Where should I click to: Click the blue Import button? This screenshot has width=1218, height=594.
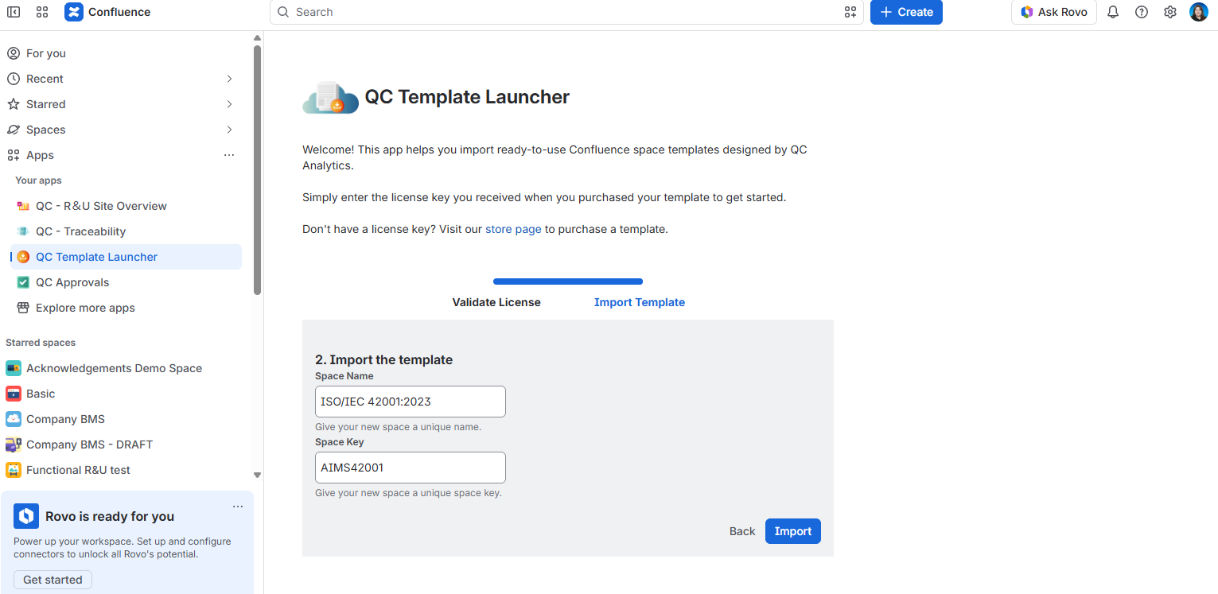tap(793, 531)
